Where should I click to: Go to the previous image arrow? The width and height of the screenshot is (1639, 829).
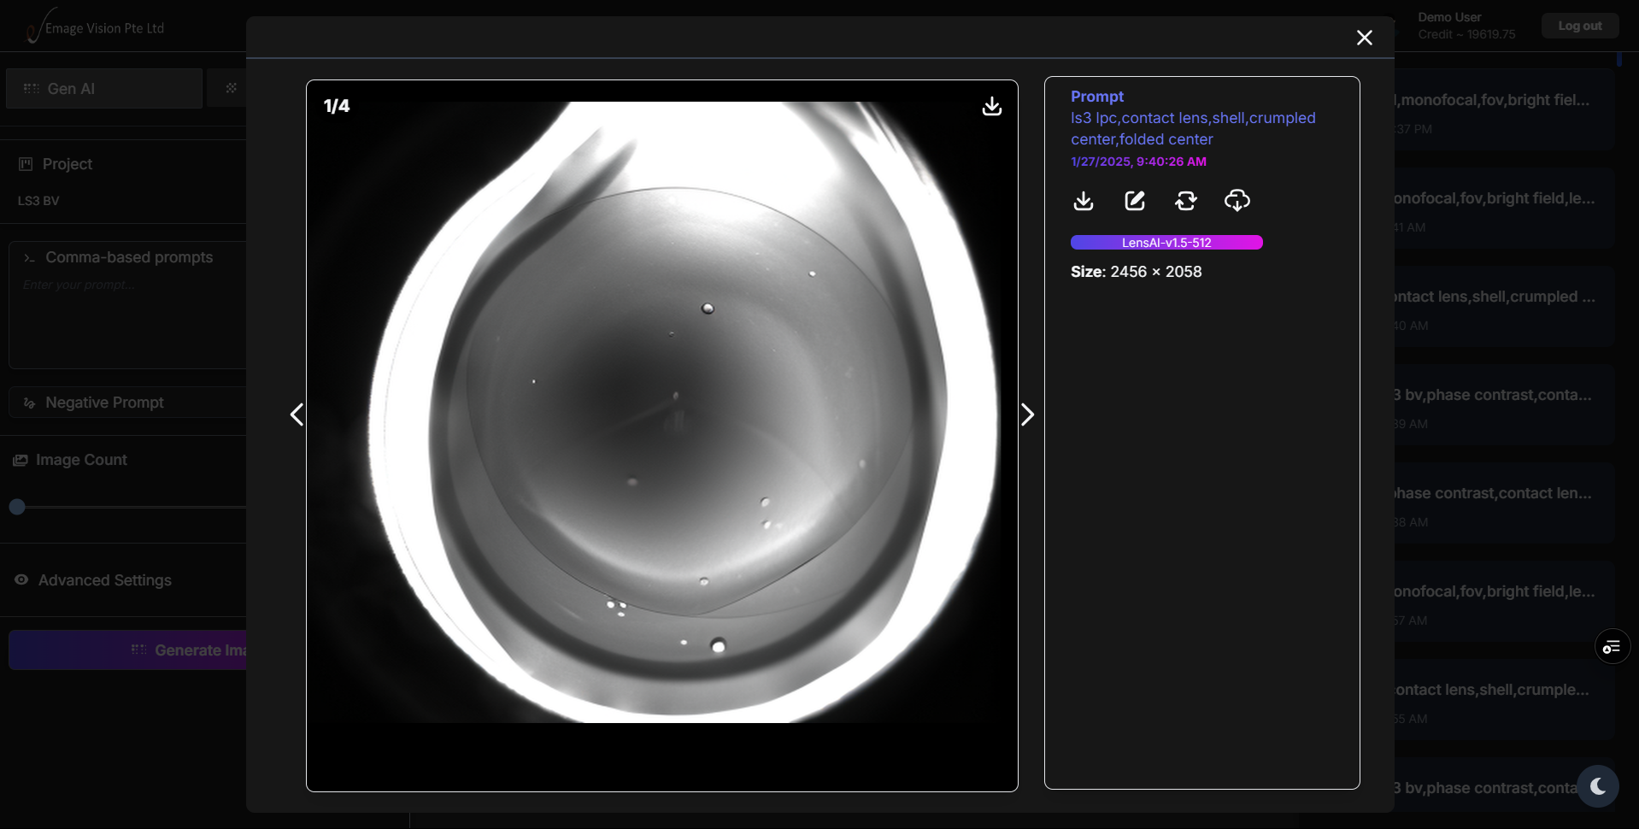pyautogui.click(x=297, y=414)
